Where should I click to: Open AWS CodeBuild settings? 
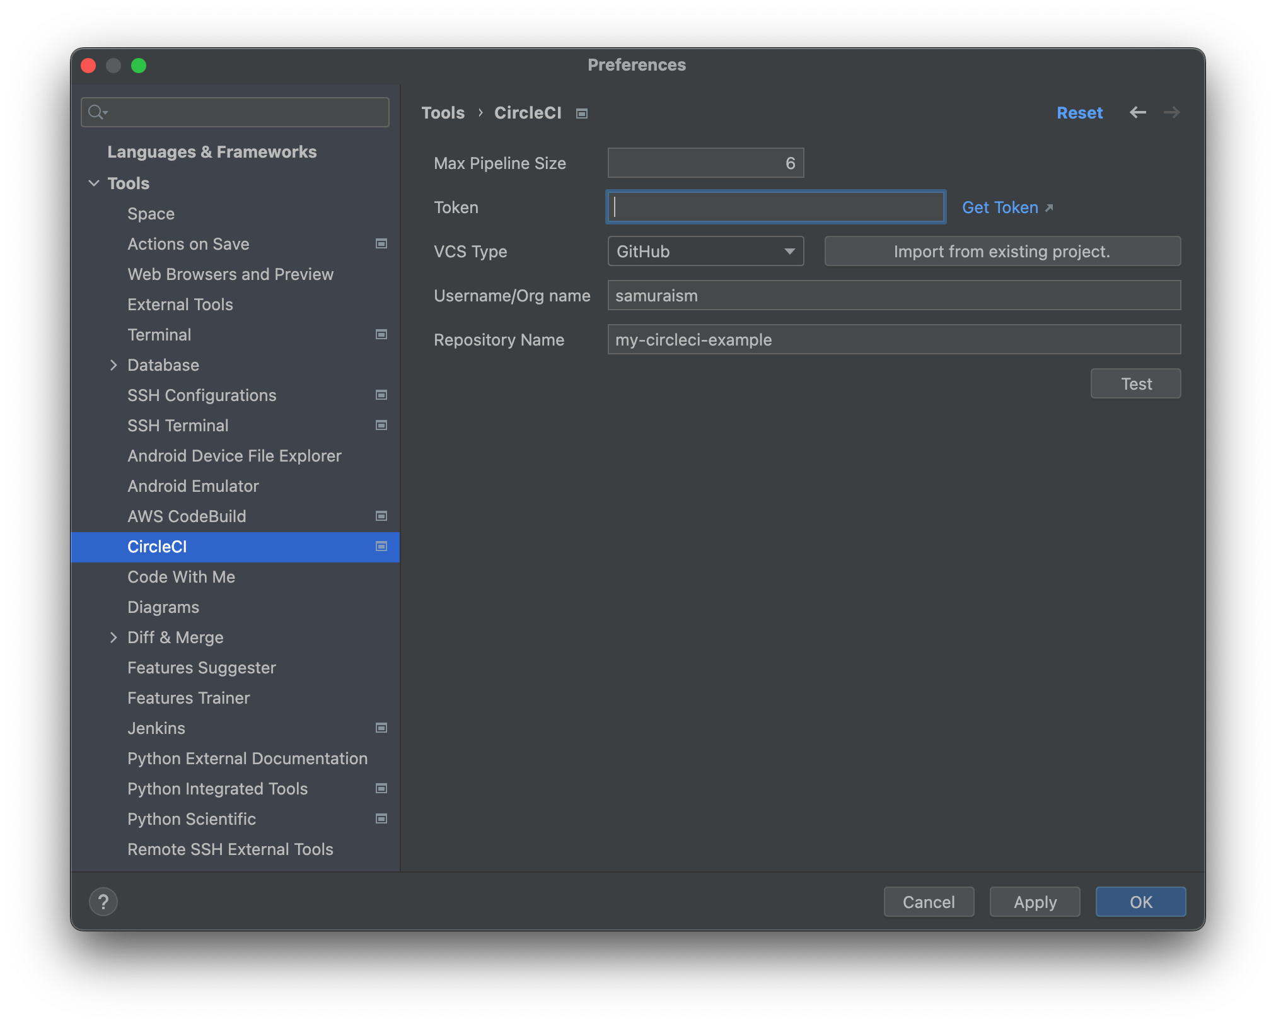(187, 516)
